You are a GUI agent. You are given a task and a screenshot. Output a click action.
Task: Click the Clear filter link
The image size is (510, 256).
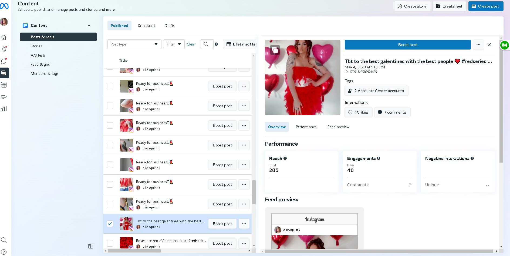point(191,44)
